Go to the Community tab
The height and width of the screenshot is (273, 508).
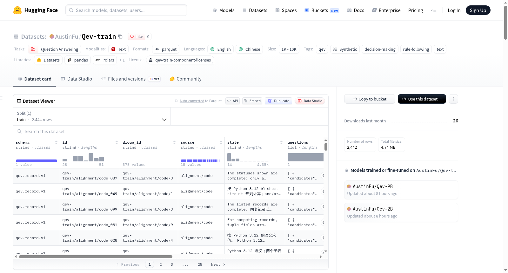tap(186, 79)
